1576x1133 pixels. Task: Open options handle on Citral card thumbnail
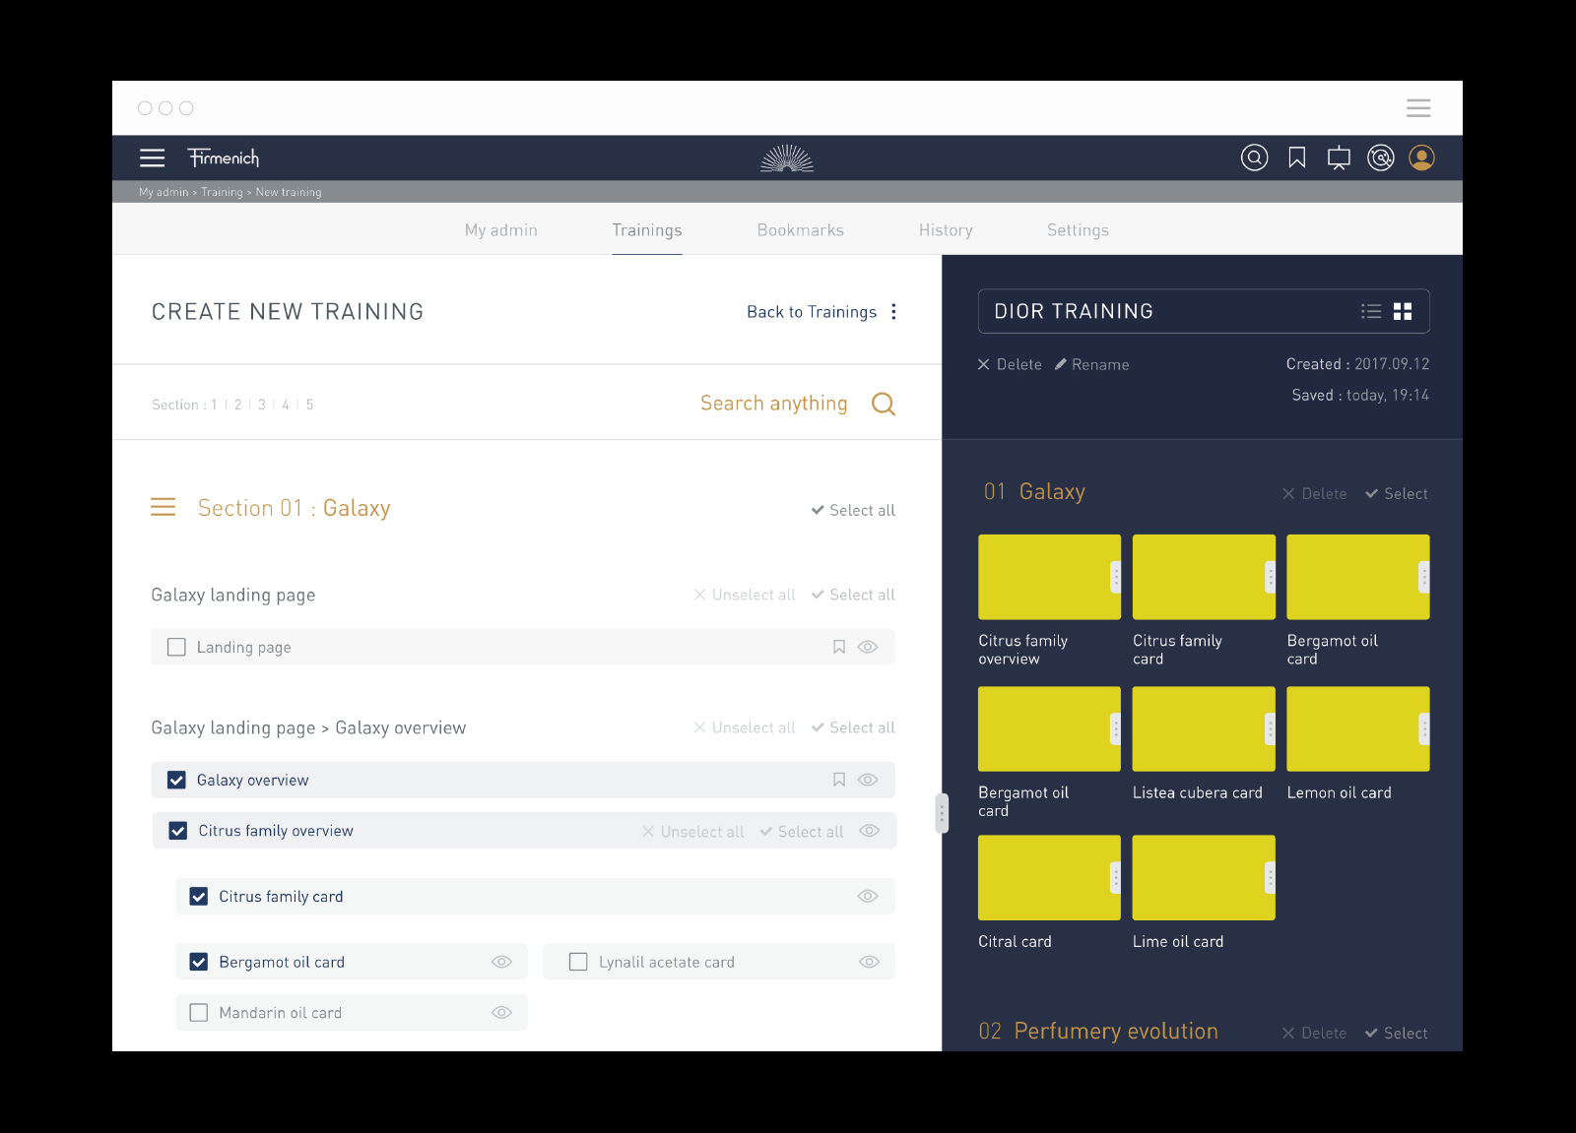click(1115, 877)
